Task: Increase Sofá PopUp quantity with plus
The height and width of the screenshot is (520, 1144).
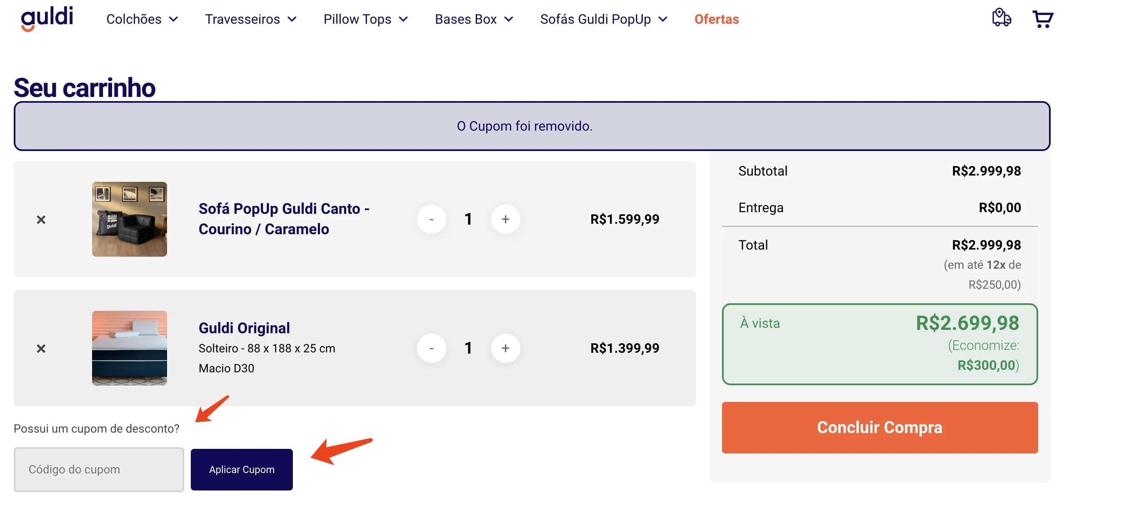Action: coord(505,219)
